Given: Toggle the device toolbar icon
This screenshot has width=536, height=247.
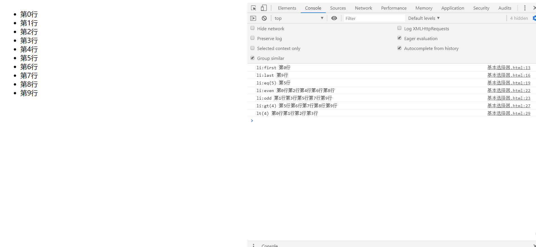Looking at the screenshot, I should pos(264,8).
